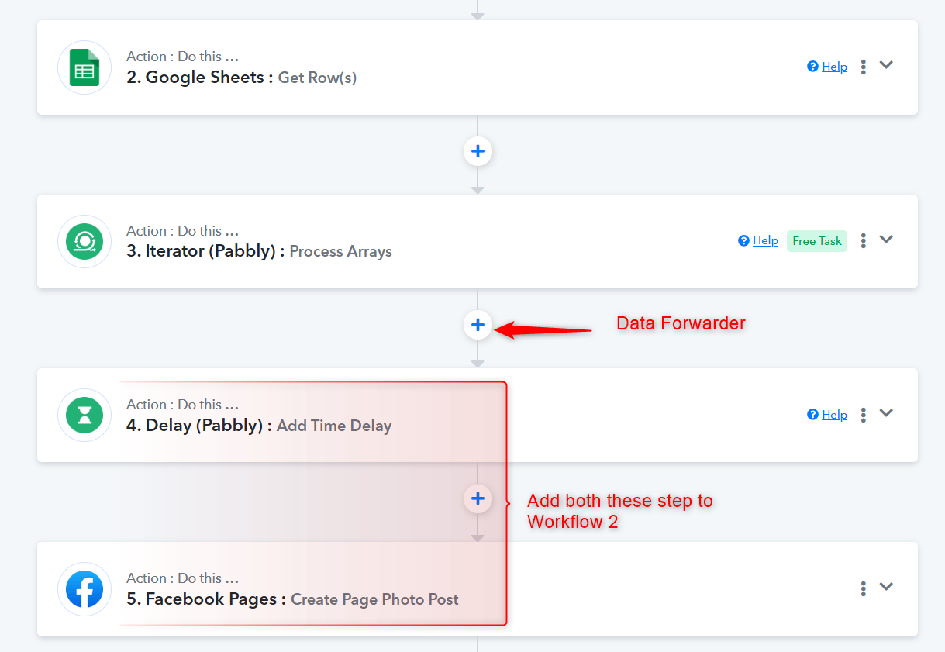Open Help link on Delay step
The width and height of the screenshot is (945, 652).
pos(827,415)
